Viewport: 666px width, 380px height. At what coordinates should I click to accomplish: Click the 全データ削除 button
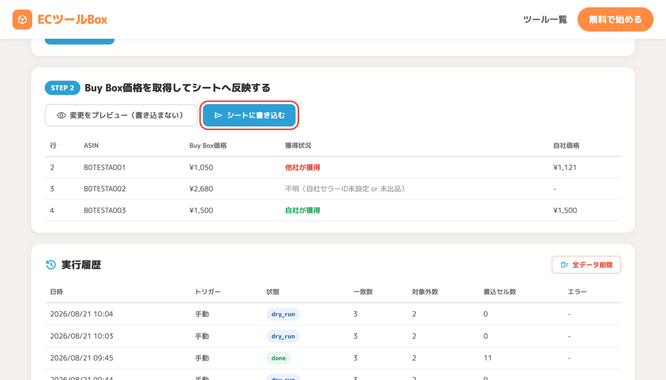tap(586, 265)
